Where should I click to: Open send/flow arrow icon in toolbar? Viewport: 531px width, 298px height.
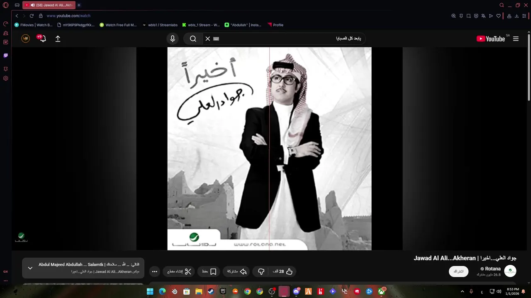click(x=491, y=16)
